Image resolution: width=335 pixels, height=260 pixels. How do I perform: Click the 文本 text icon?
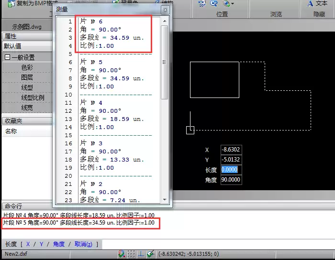(311, 3)
